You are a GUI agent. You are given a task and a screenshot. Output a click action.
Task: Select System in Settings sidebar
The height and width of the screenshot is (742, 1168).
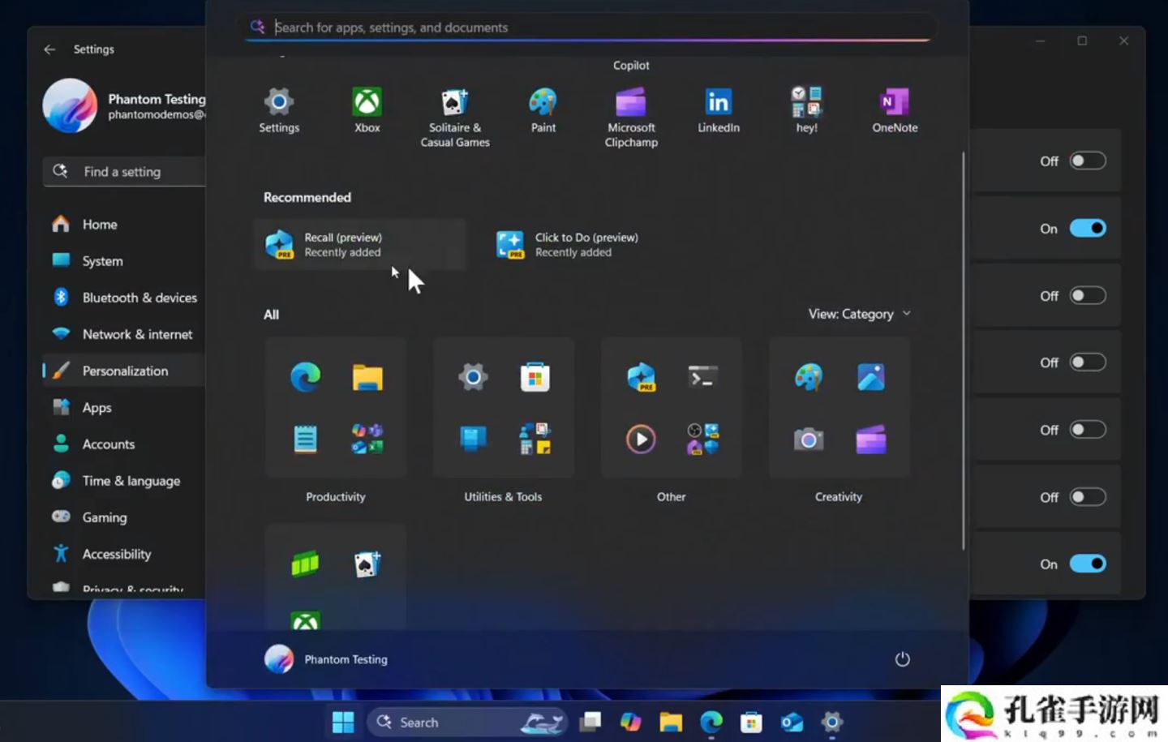point(123,261)
